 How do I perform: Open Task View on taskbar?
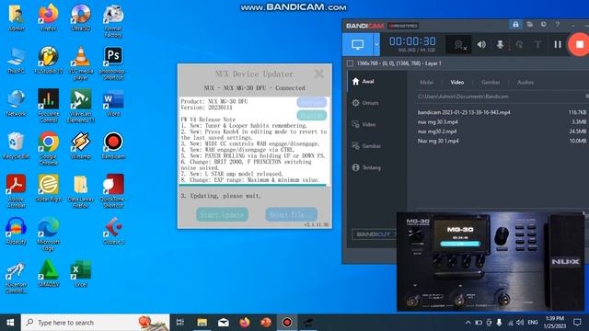click(x=180, y=323)
